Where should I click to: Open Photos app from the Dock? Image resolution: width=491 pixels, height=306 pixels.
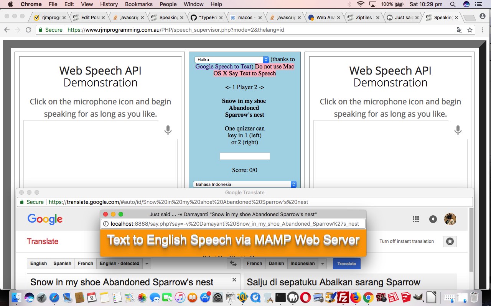(142, 297)
